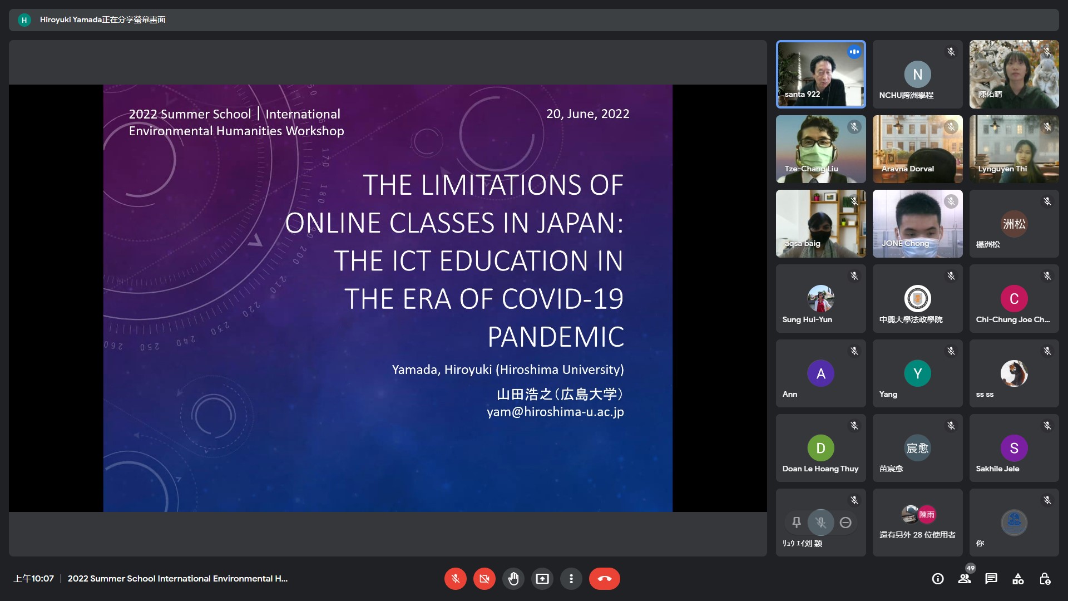Open meeting details info icon
The height and width of the screenshot is (601, 1068).
(938, 579)
